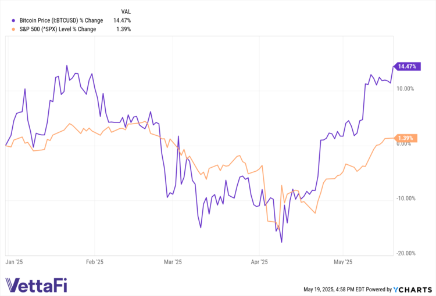The width and height of the screenshot is (436, 296).
Task: Select the May '25 x-axis marker
Action: click(344, 262)
